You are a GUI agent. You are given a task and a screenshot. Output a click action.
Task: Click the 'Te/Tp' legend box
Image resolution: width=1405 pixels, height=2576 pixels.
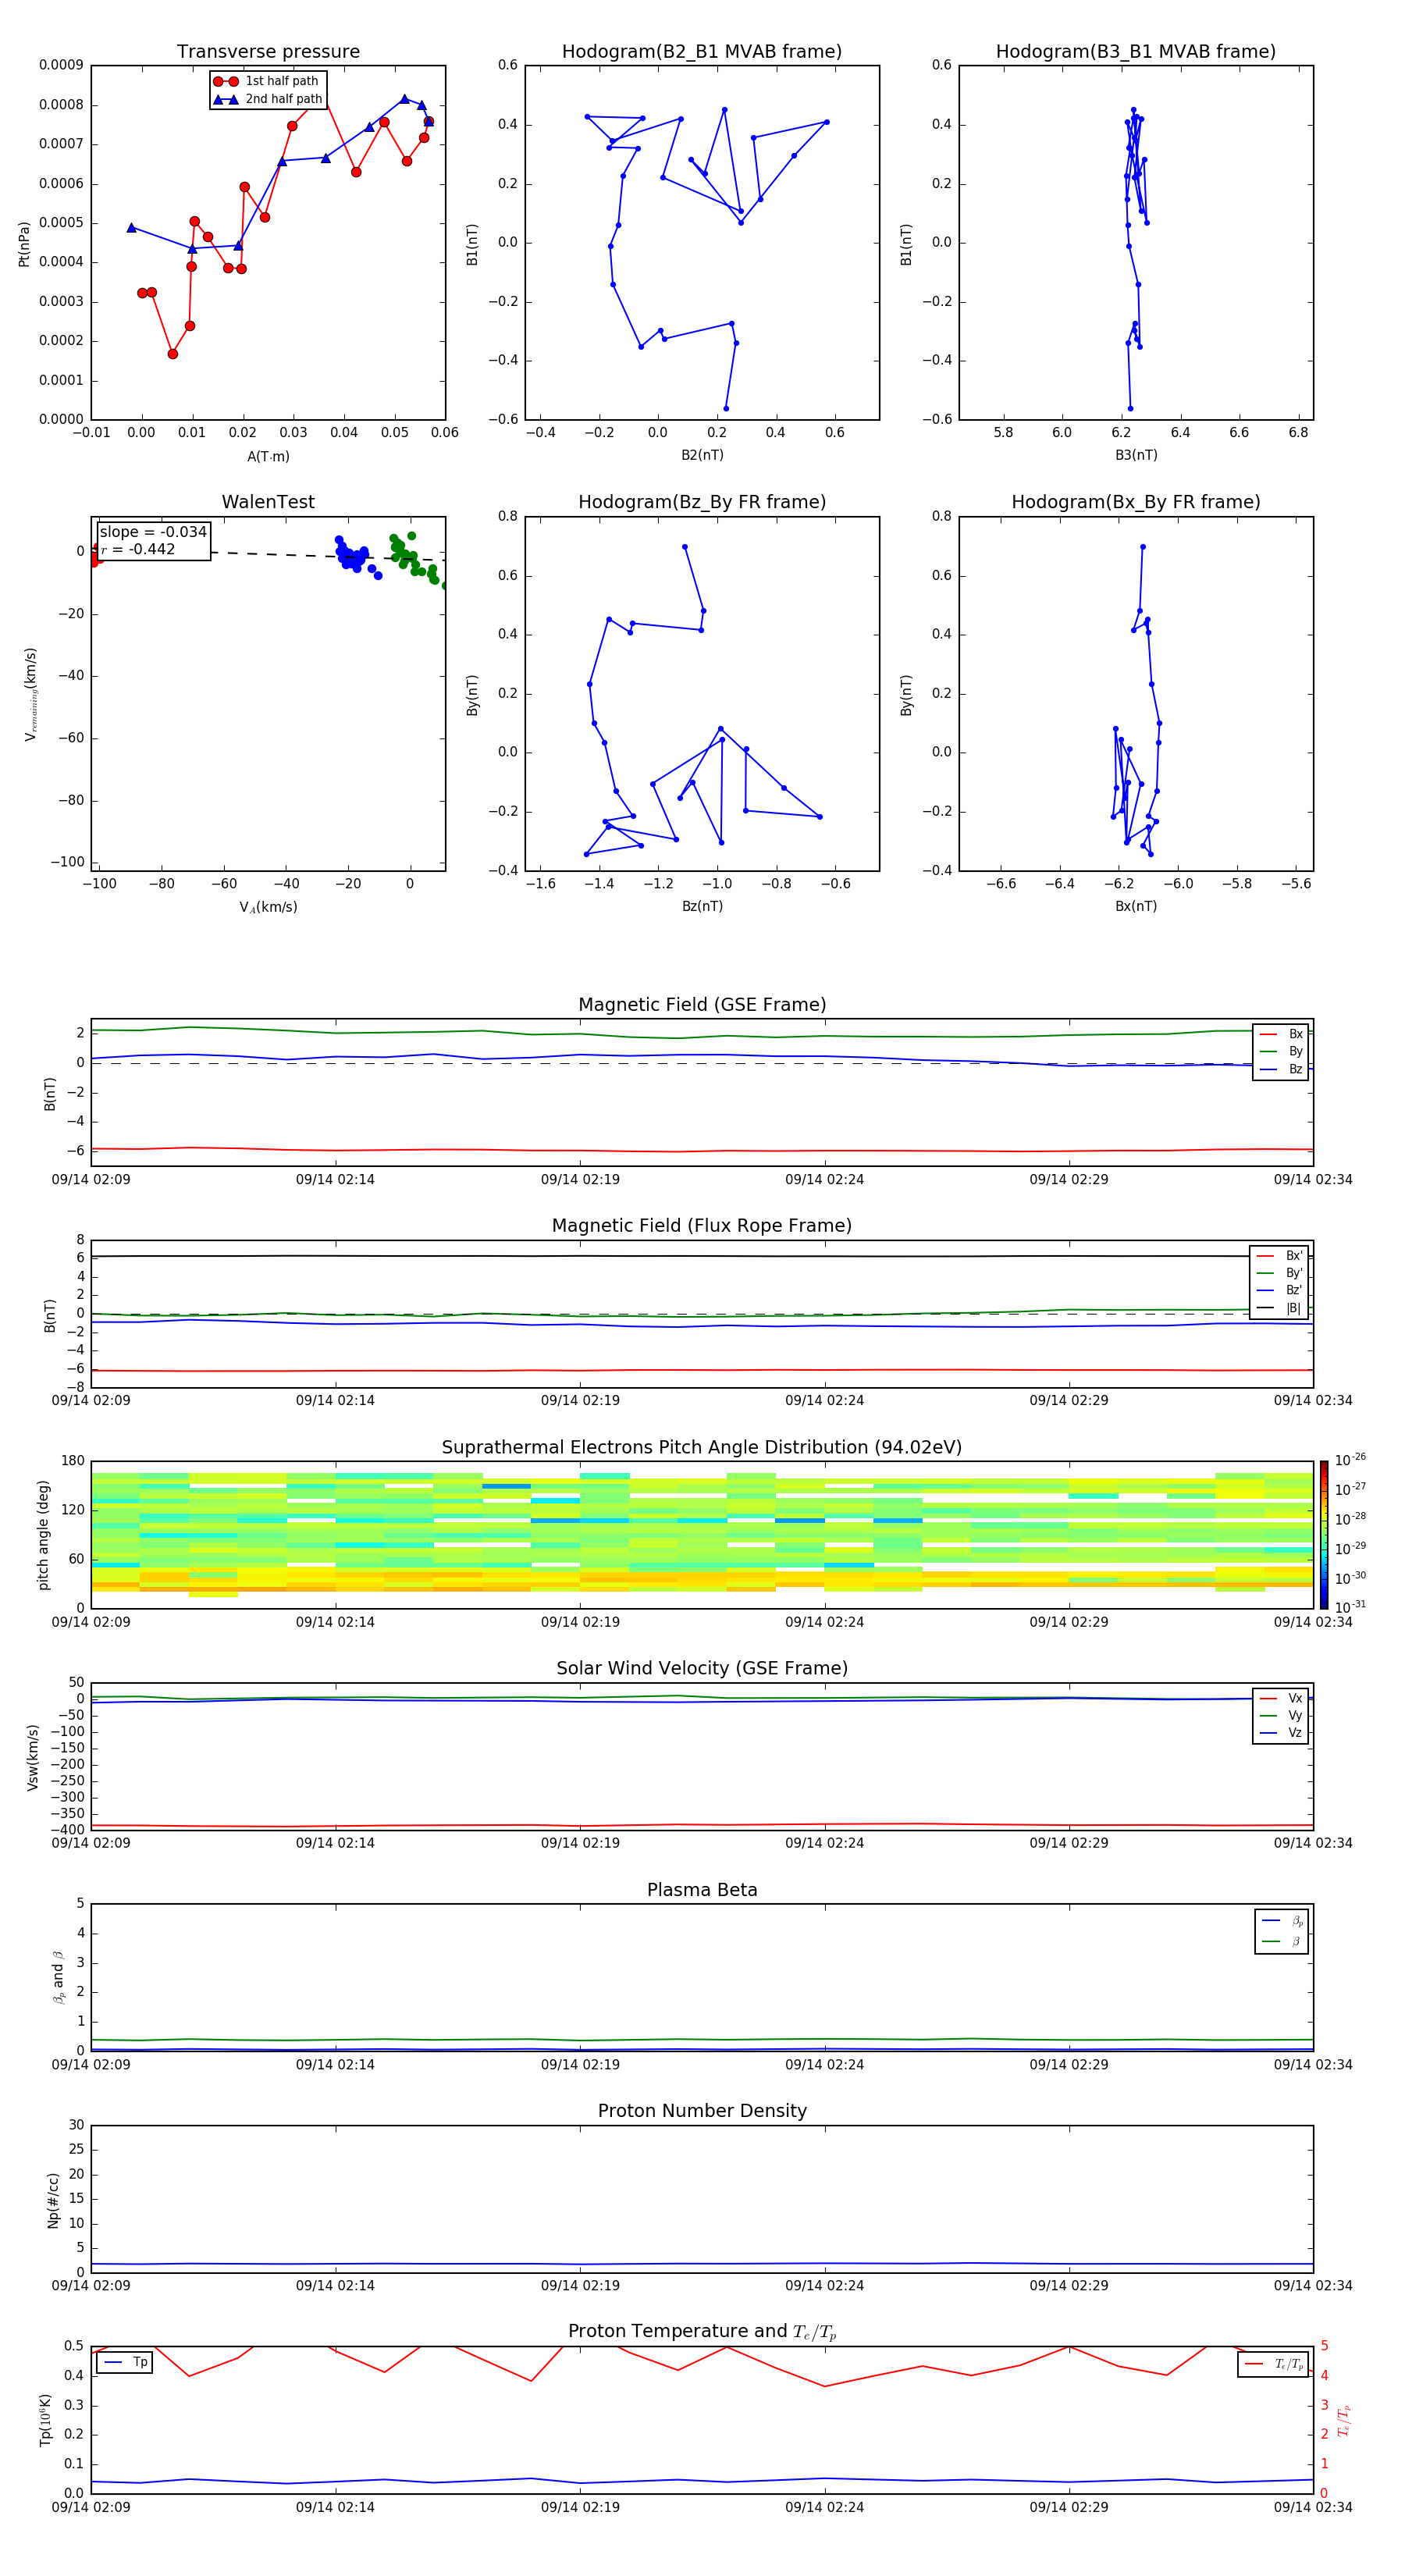coord(1272,2364)
